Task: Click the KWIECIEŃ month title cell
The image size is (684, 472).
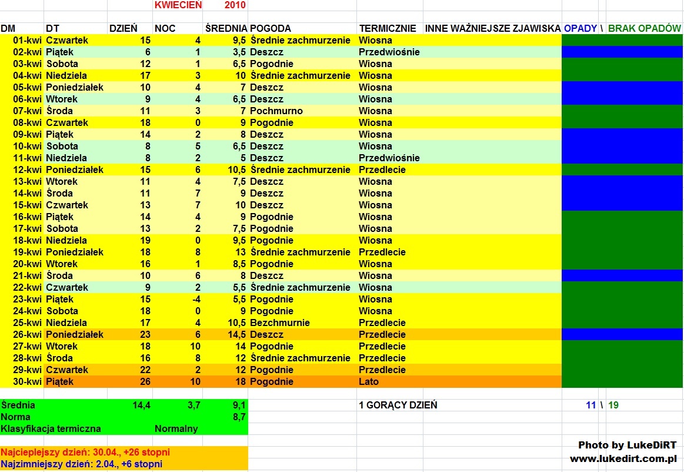Action: click(178, 5)
